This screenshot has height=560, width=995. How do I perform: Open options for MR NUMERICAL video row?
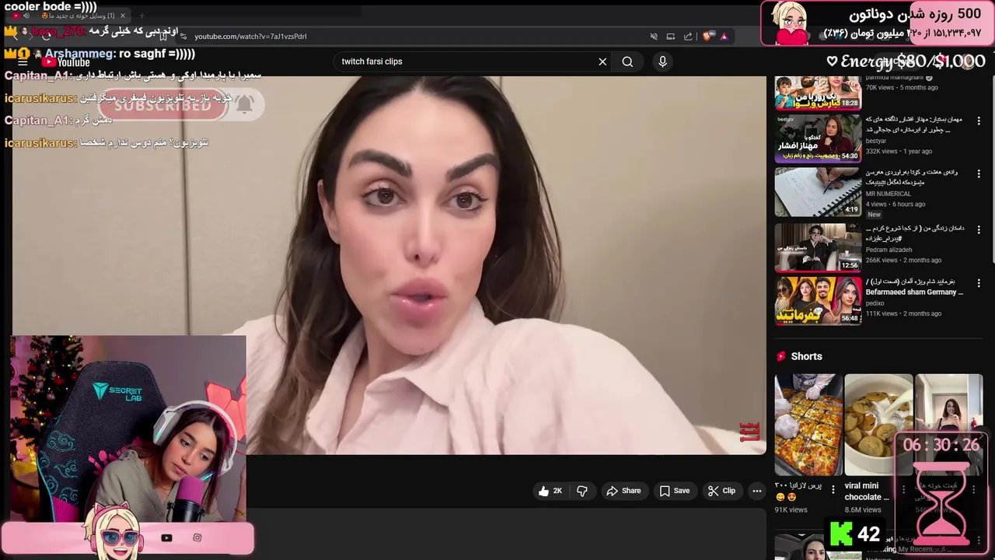(979, 173)
